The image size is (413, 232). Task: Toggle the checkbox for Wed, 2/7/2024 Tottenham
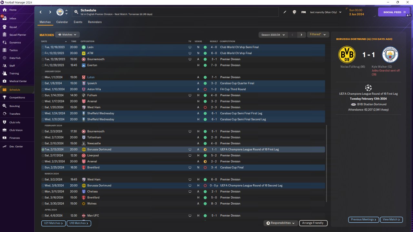point(43,138)
